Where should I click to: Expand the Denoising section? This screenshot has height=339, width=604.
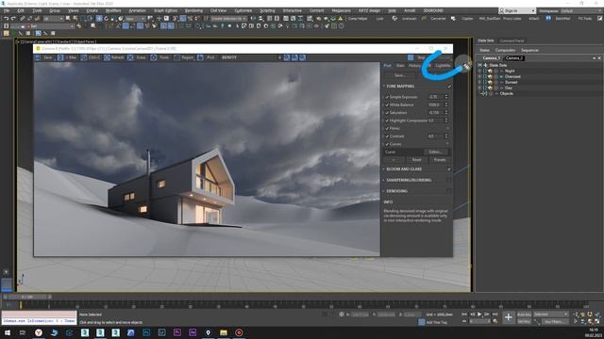click(x=384, y=191)
